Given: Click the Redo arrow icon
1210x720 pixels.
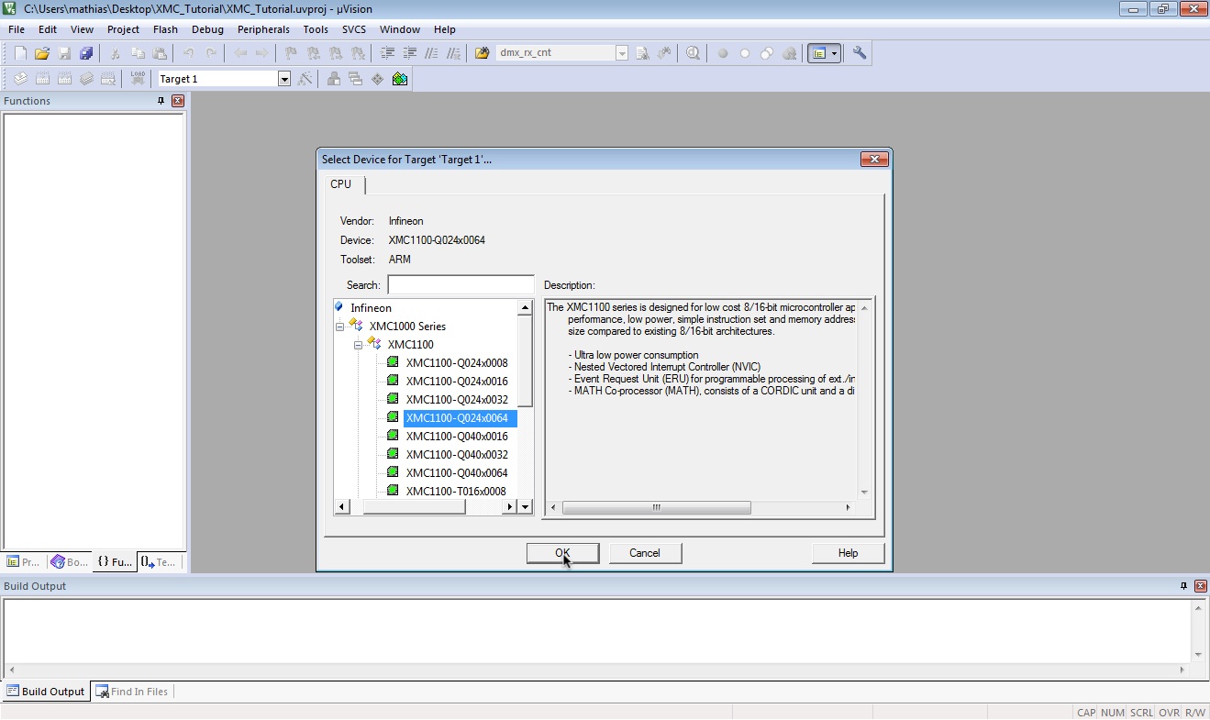Looking at the screenshot, I should pos(211,53).
